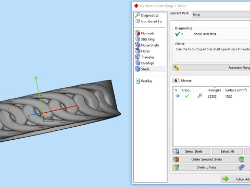Click the magnifier icon in shell row
The width and height of the screenshot is (250, 187).
[199, 96]
